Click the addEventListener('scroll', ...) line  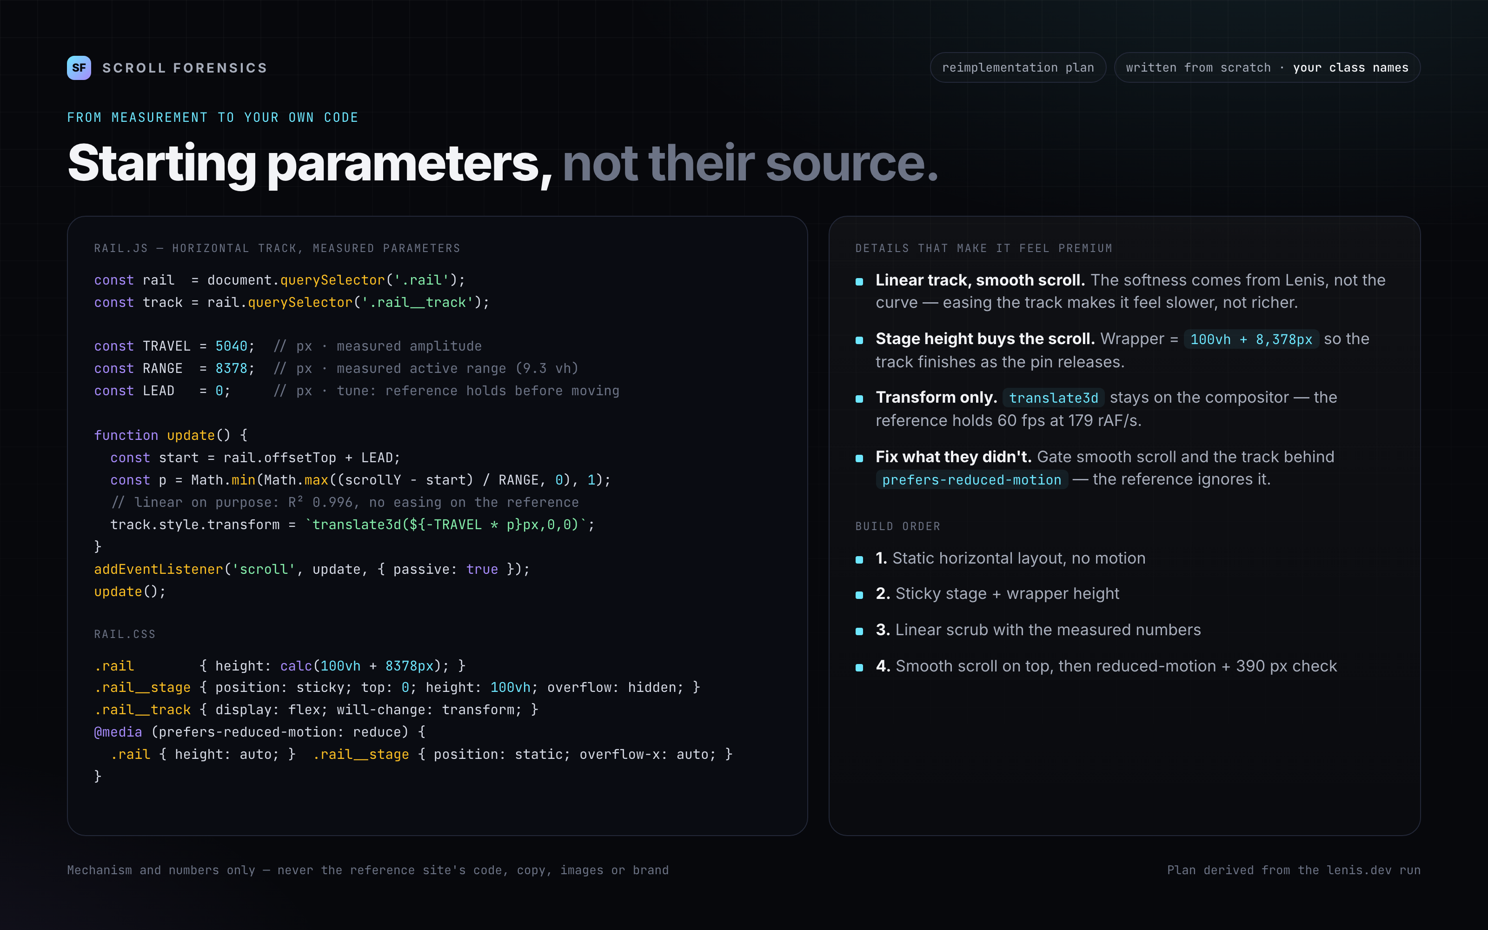coord(312,570)
